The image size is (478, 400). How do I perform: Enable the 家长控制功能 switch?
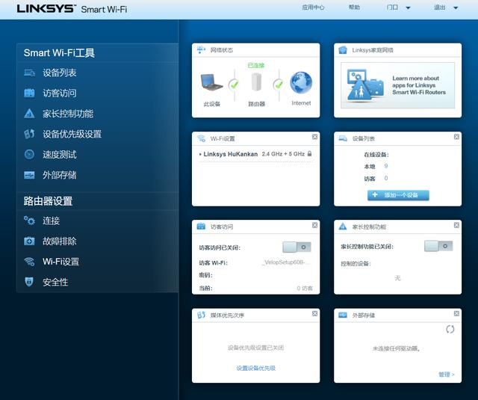(x=438, y=246)
